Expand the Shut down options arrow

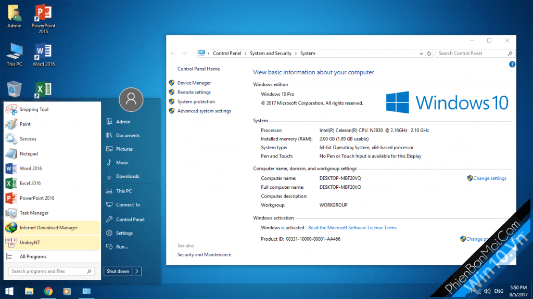(x=137, y=271)
